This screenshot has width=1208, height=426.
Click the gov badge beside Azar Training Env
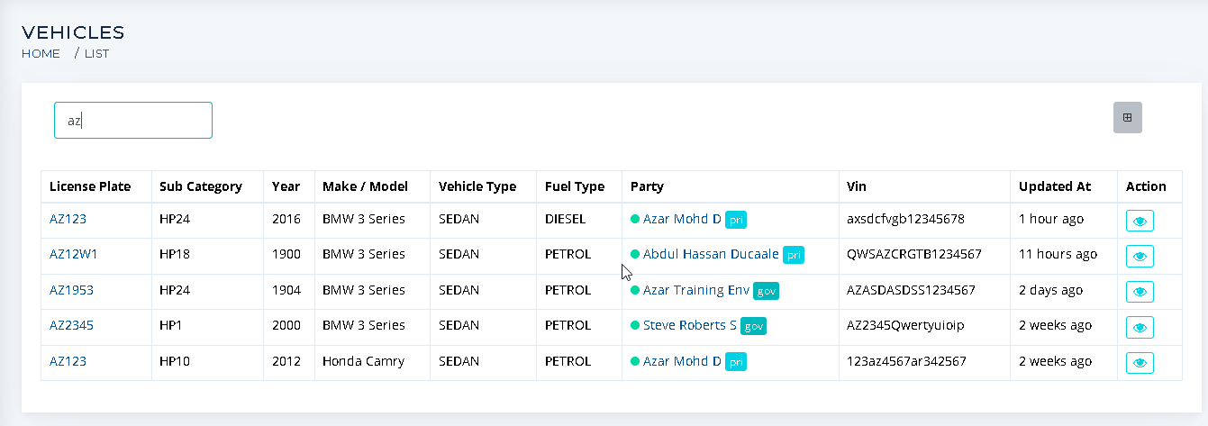click(766, 291)
